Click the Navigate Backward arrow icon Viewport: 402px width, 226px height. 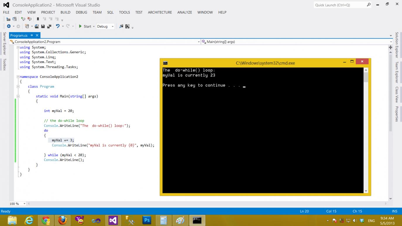pos(8,26)
